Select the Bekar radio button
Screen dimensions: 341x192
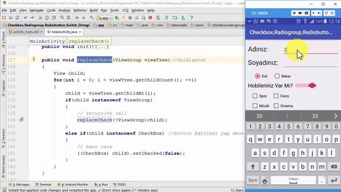pyautogui.click(x=277, y=76)
